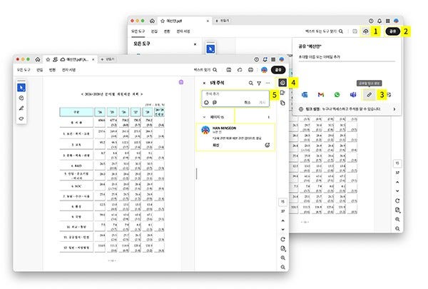Copy the share link with chain icon
The height and width of the screenshot is (289, 428).
369,95
